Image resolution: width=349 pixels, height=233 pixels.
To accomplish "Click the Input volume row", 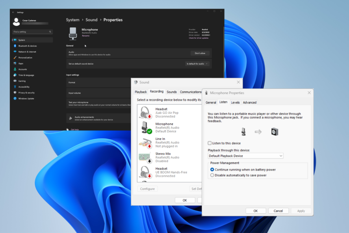I will point(98,93).
